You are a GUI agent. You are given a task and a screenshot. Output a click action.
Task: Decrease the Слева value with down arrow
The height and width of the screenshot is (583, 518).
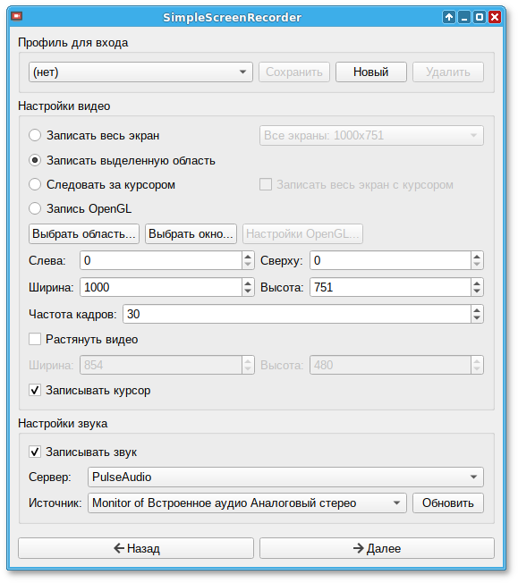click(248, 265)
